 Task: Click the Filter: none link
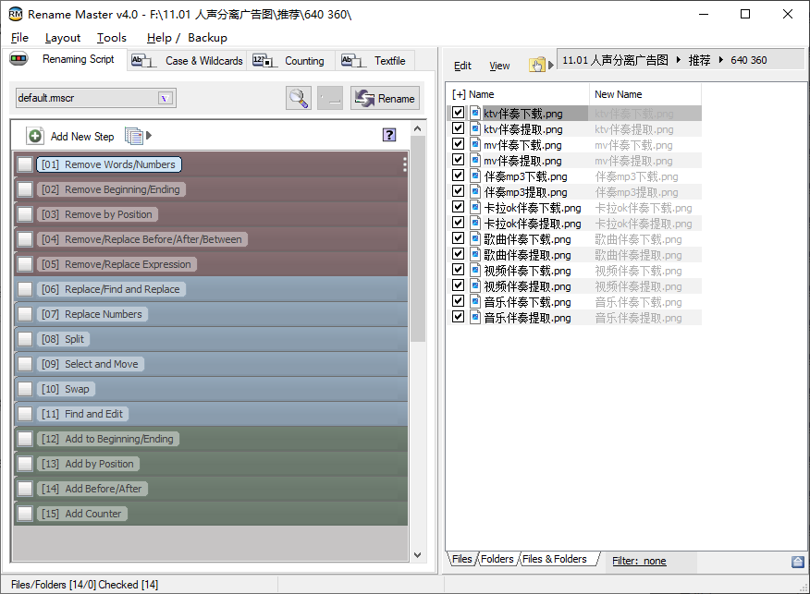[639, 561]
